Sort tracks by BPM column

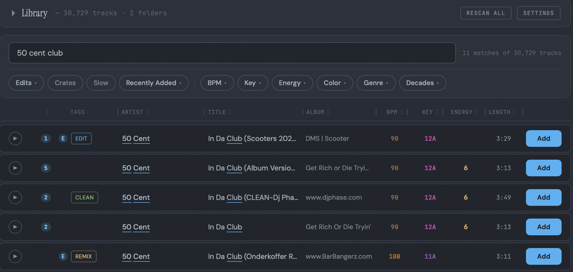click(x=395, y=112)
